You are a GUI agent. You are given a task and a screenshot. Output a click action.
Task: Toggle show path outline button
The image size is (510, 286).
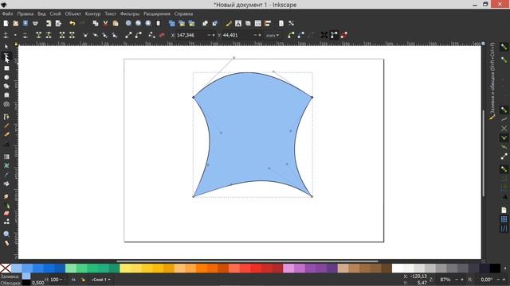[344, 35]
